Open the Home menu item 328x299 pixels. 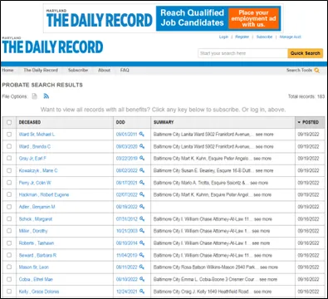pyautogui.click(x=7, y=71)
